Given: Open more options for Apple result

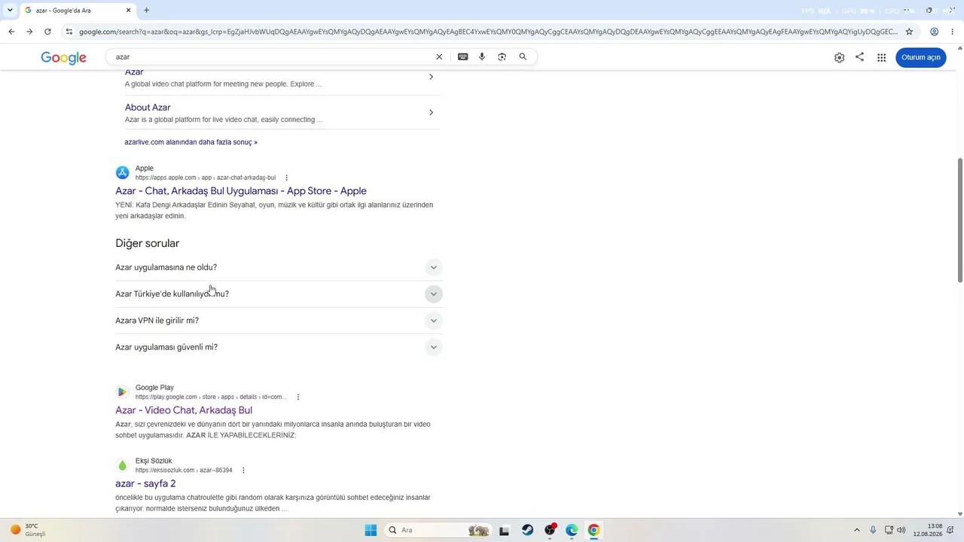Looking at the screenshot, I should tap(286, 178).
